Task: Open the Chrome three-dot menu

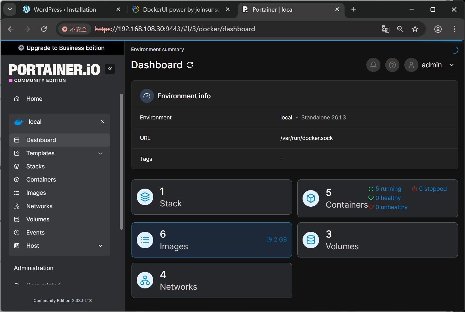Action: pos(455,29)
